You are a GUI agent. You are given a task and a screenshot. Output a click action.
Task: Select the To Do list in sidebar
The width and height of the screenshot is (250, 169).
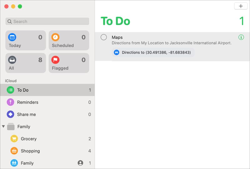tap(47, 90)
